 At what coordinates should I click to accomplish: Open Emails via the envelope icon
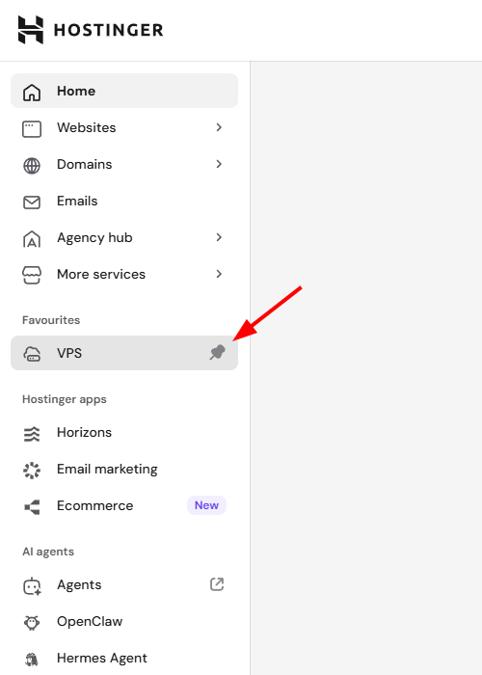pyautogui.click(x=32, y=202)
